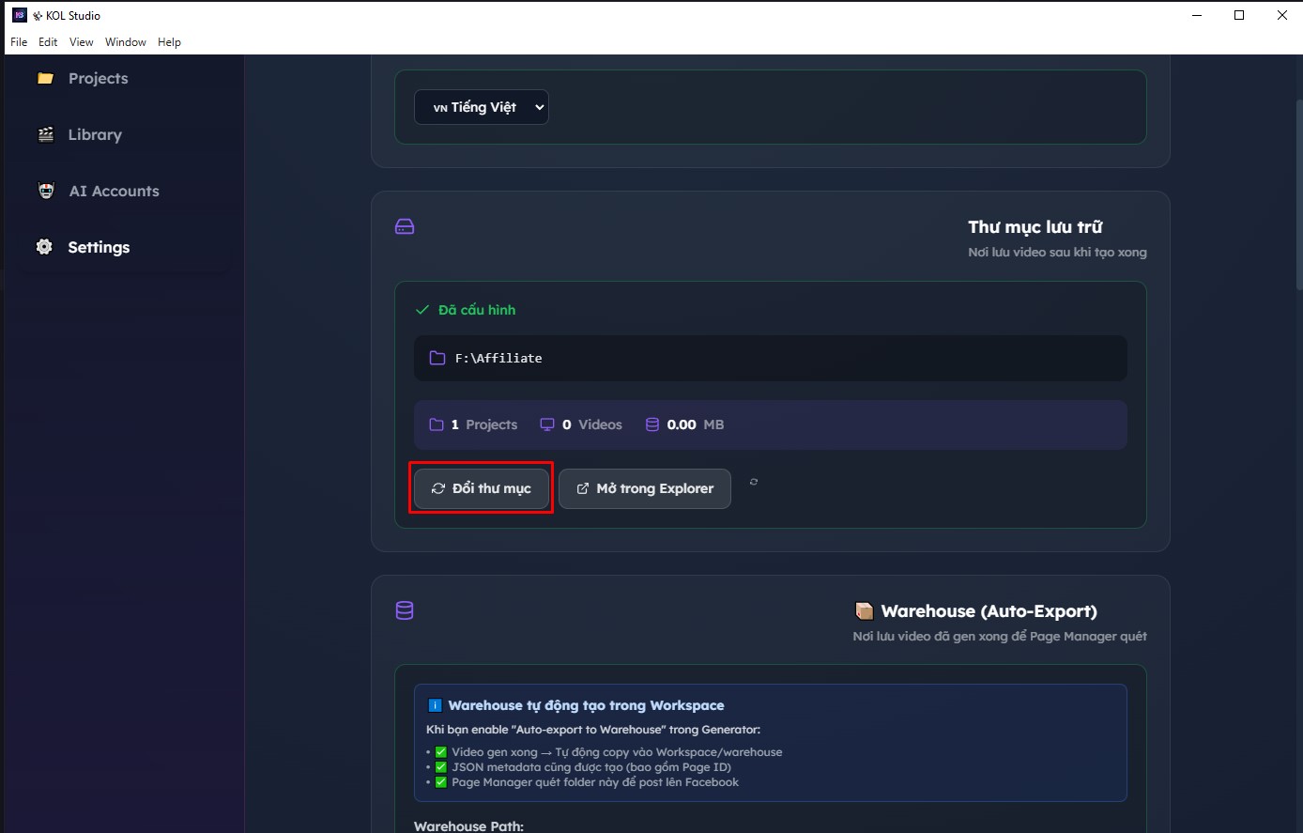Click the storage drive icon beside Thư mục lưu trữ
Image resolution: width=1303 pixels, height=833 pixels.
405,227
